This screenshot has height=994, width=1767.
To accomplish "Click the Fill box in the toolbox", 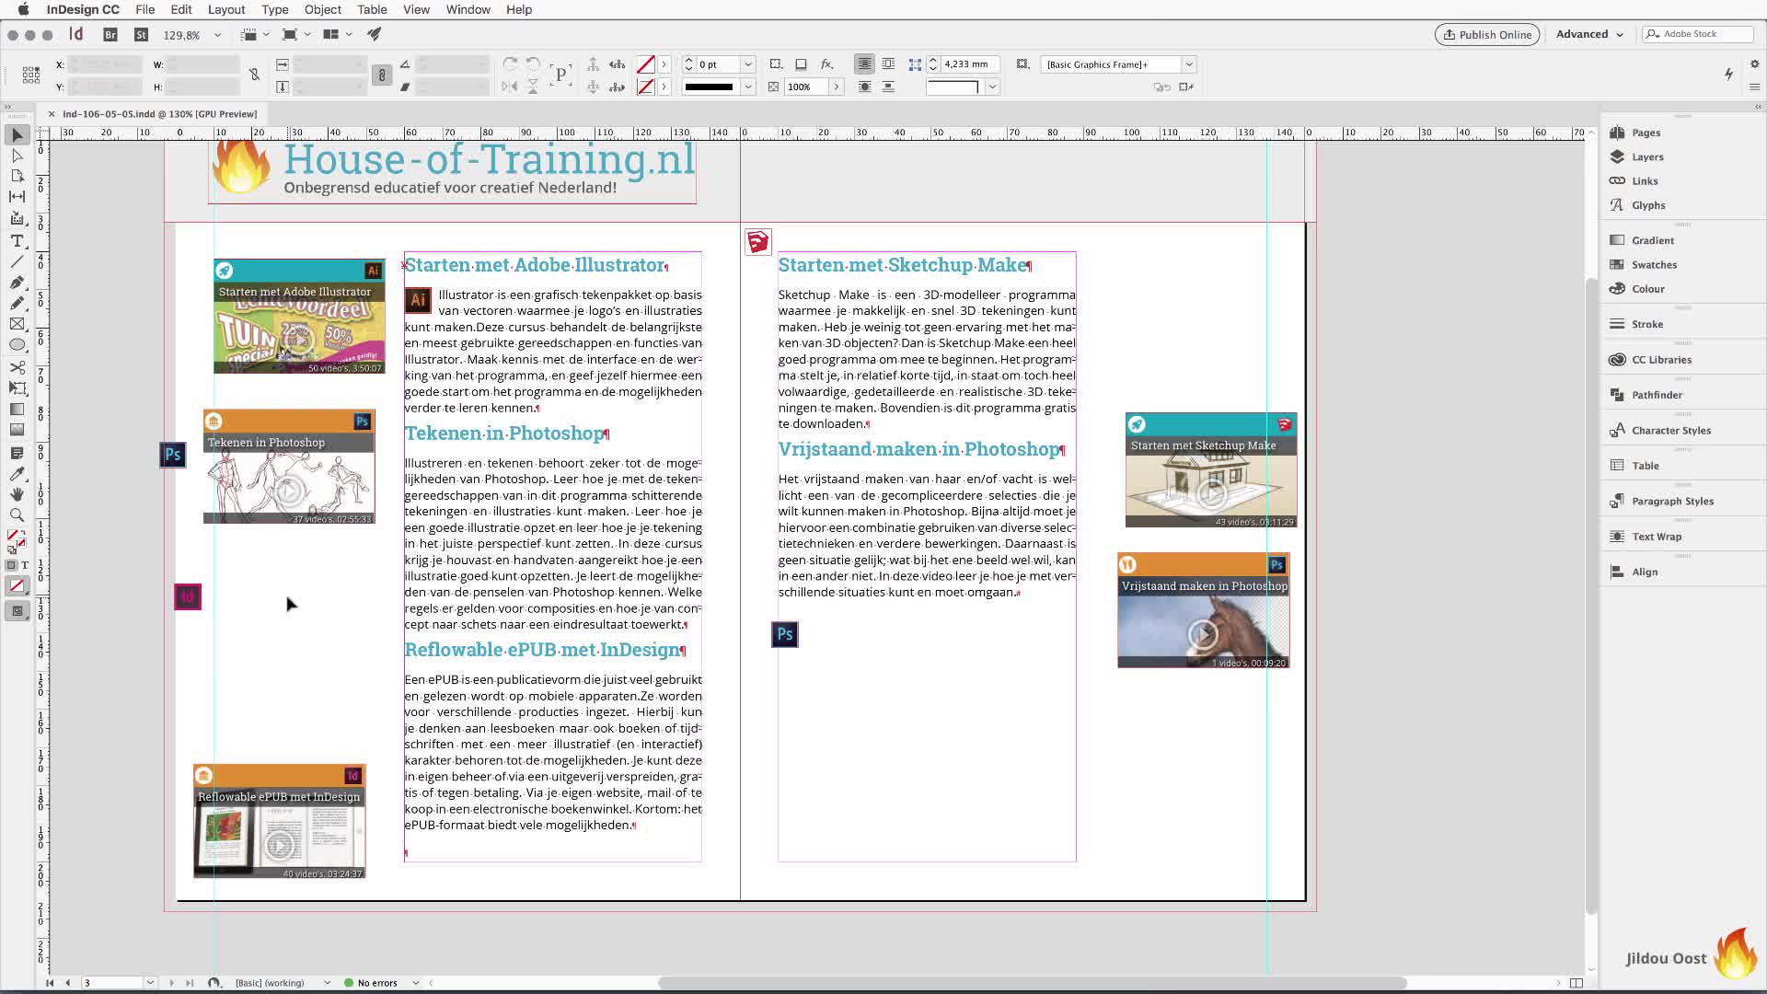I will 13,536.
